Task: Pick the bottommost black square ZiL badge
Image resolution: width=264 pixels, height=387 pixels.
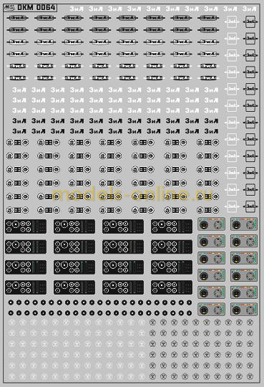Action: 250,206
